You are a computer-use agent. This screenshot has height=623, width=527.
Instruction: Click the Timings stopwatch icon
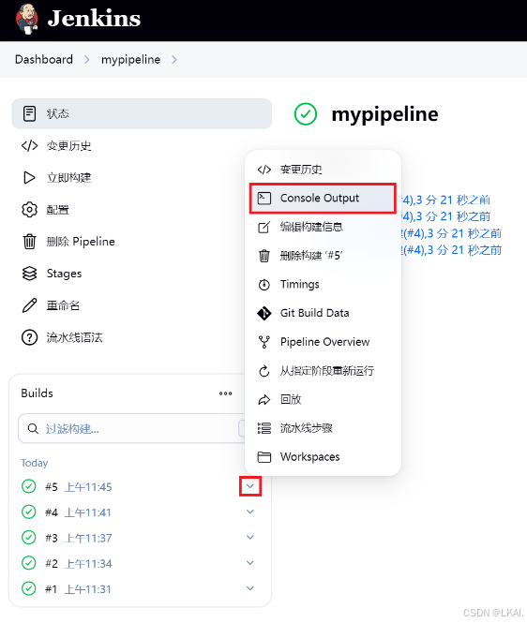264,285
